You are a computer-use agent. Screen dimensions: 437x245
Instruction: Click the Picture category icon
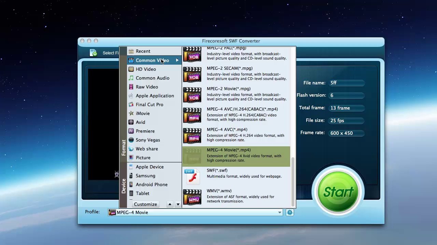[131, 158]
